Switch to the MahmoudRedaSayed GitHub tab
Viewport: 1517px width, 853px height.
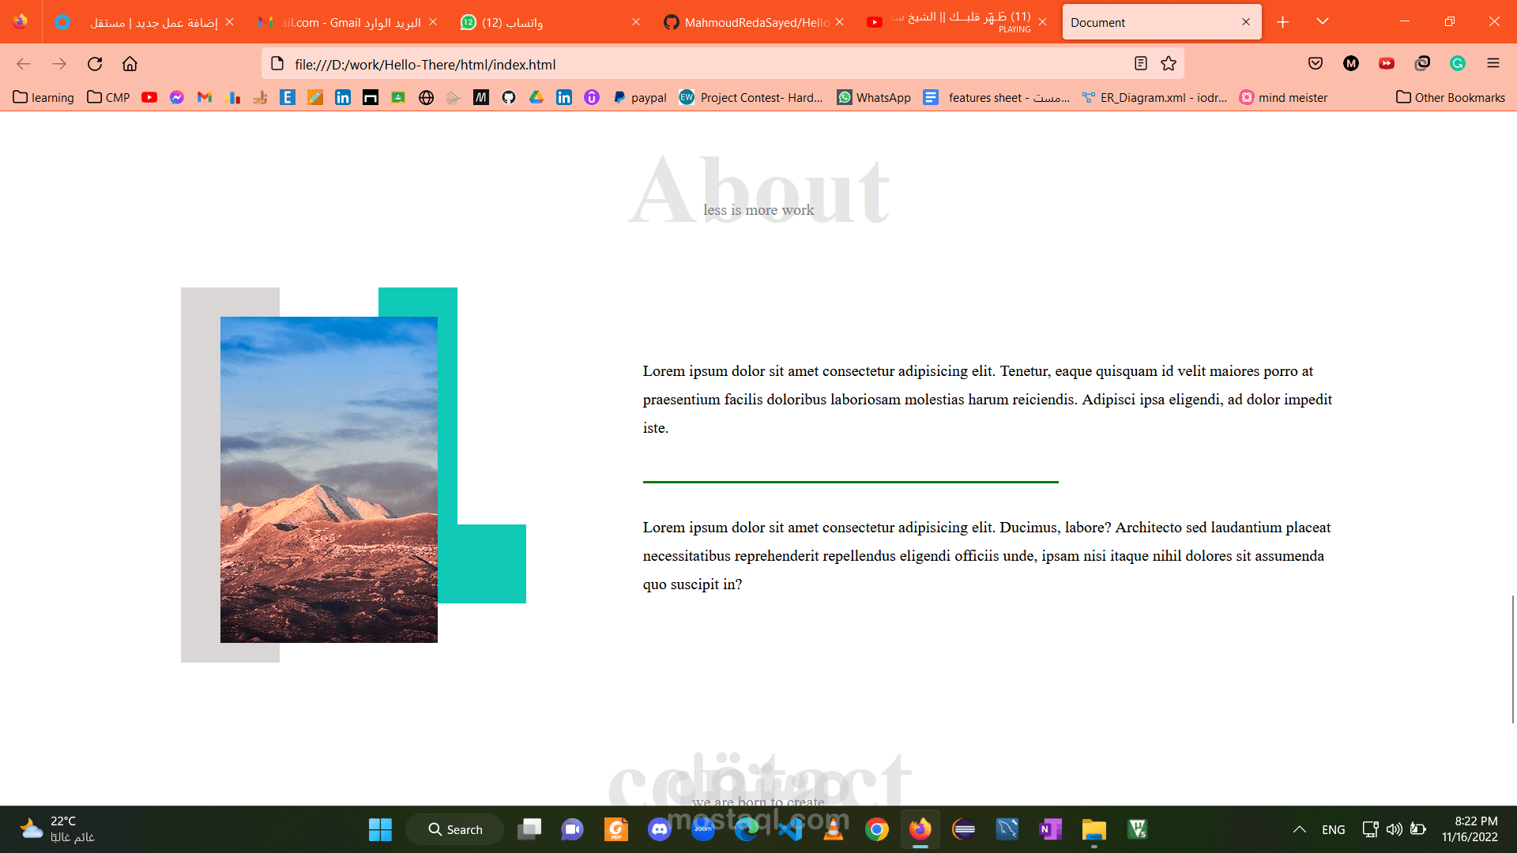click(x=755, y=22)
